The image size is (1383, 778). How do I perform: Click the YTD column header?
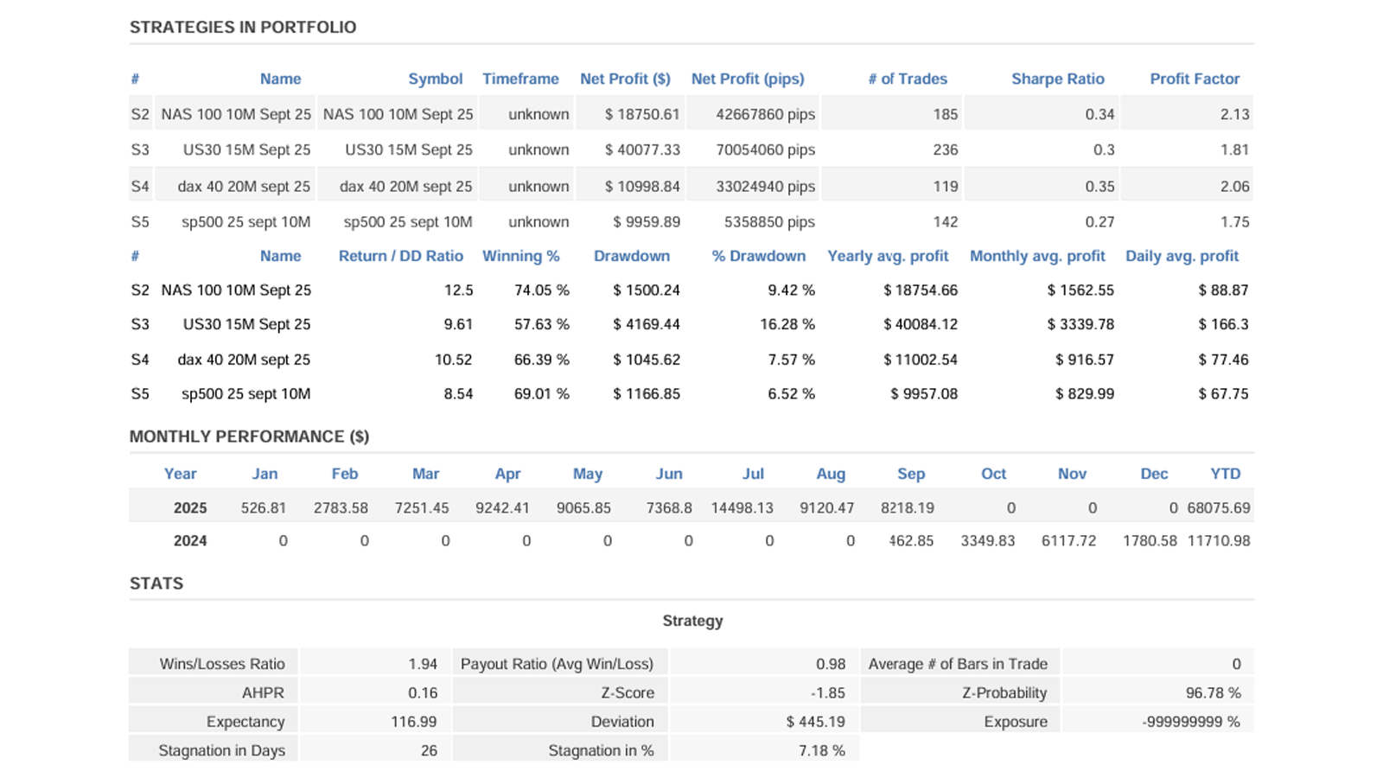[x=1225, y=474]
